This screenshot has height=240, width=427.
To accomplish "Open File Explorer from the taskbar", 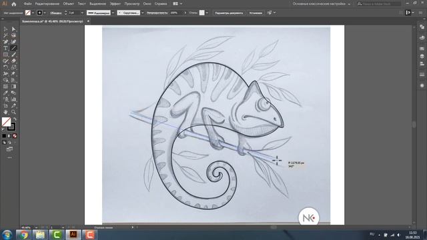I will 40,235.
